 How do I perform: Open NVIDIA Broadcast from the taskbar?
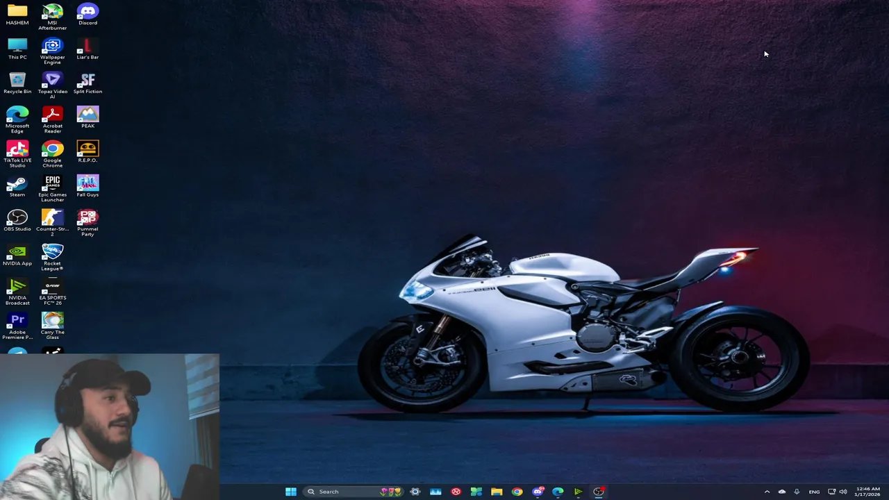(578, 492)
